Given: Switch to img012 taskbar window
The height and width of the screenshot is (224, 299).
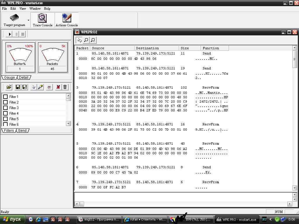Looking at the screenshot, I should tap(99, 219).
